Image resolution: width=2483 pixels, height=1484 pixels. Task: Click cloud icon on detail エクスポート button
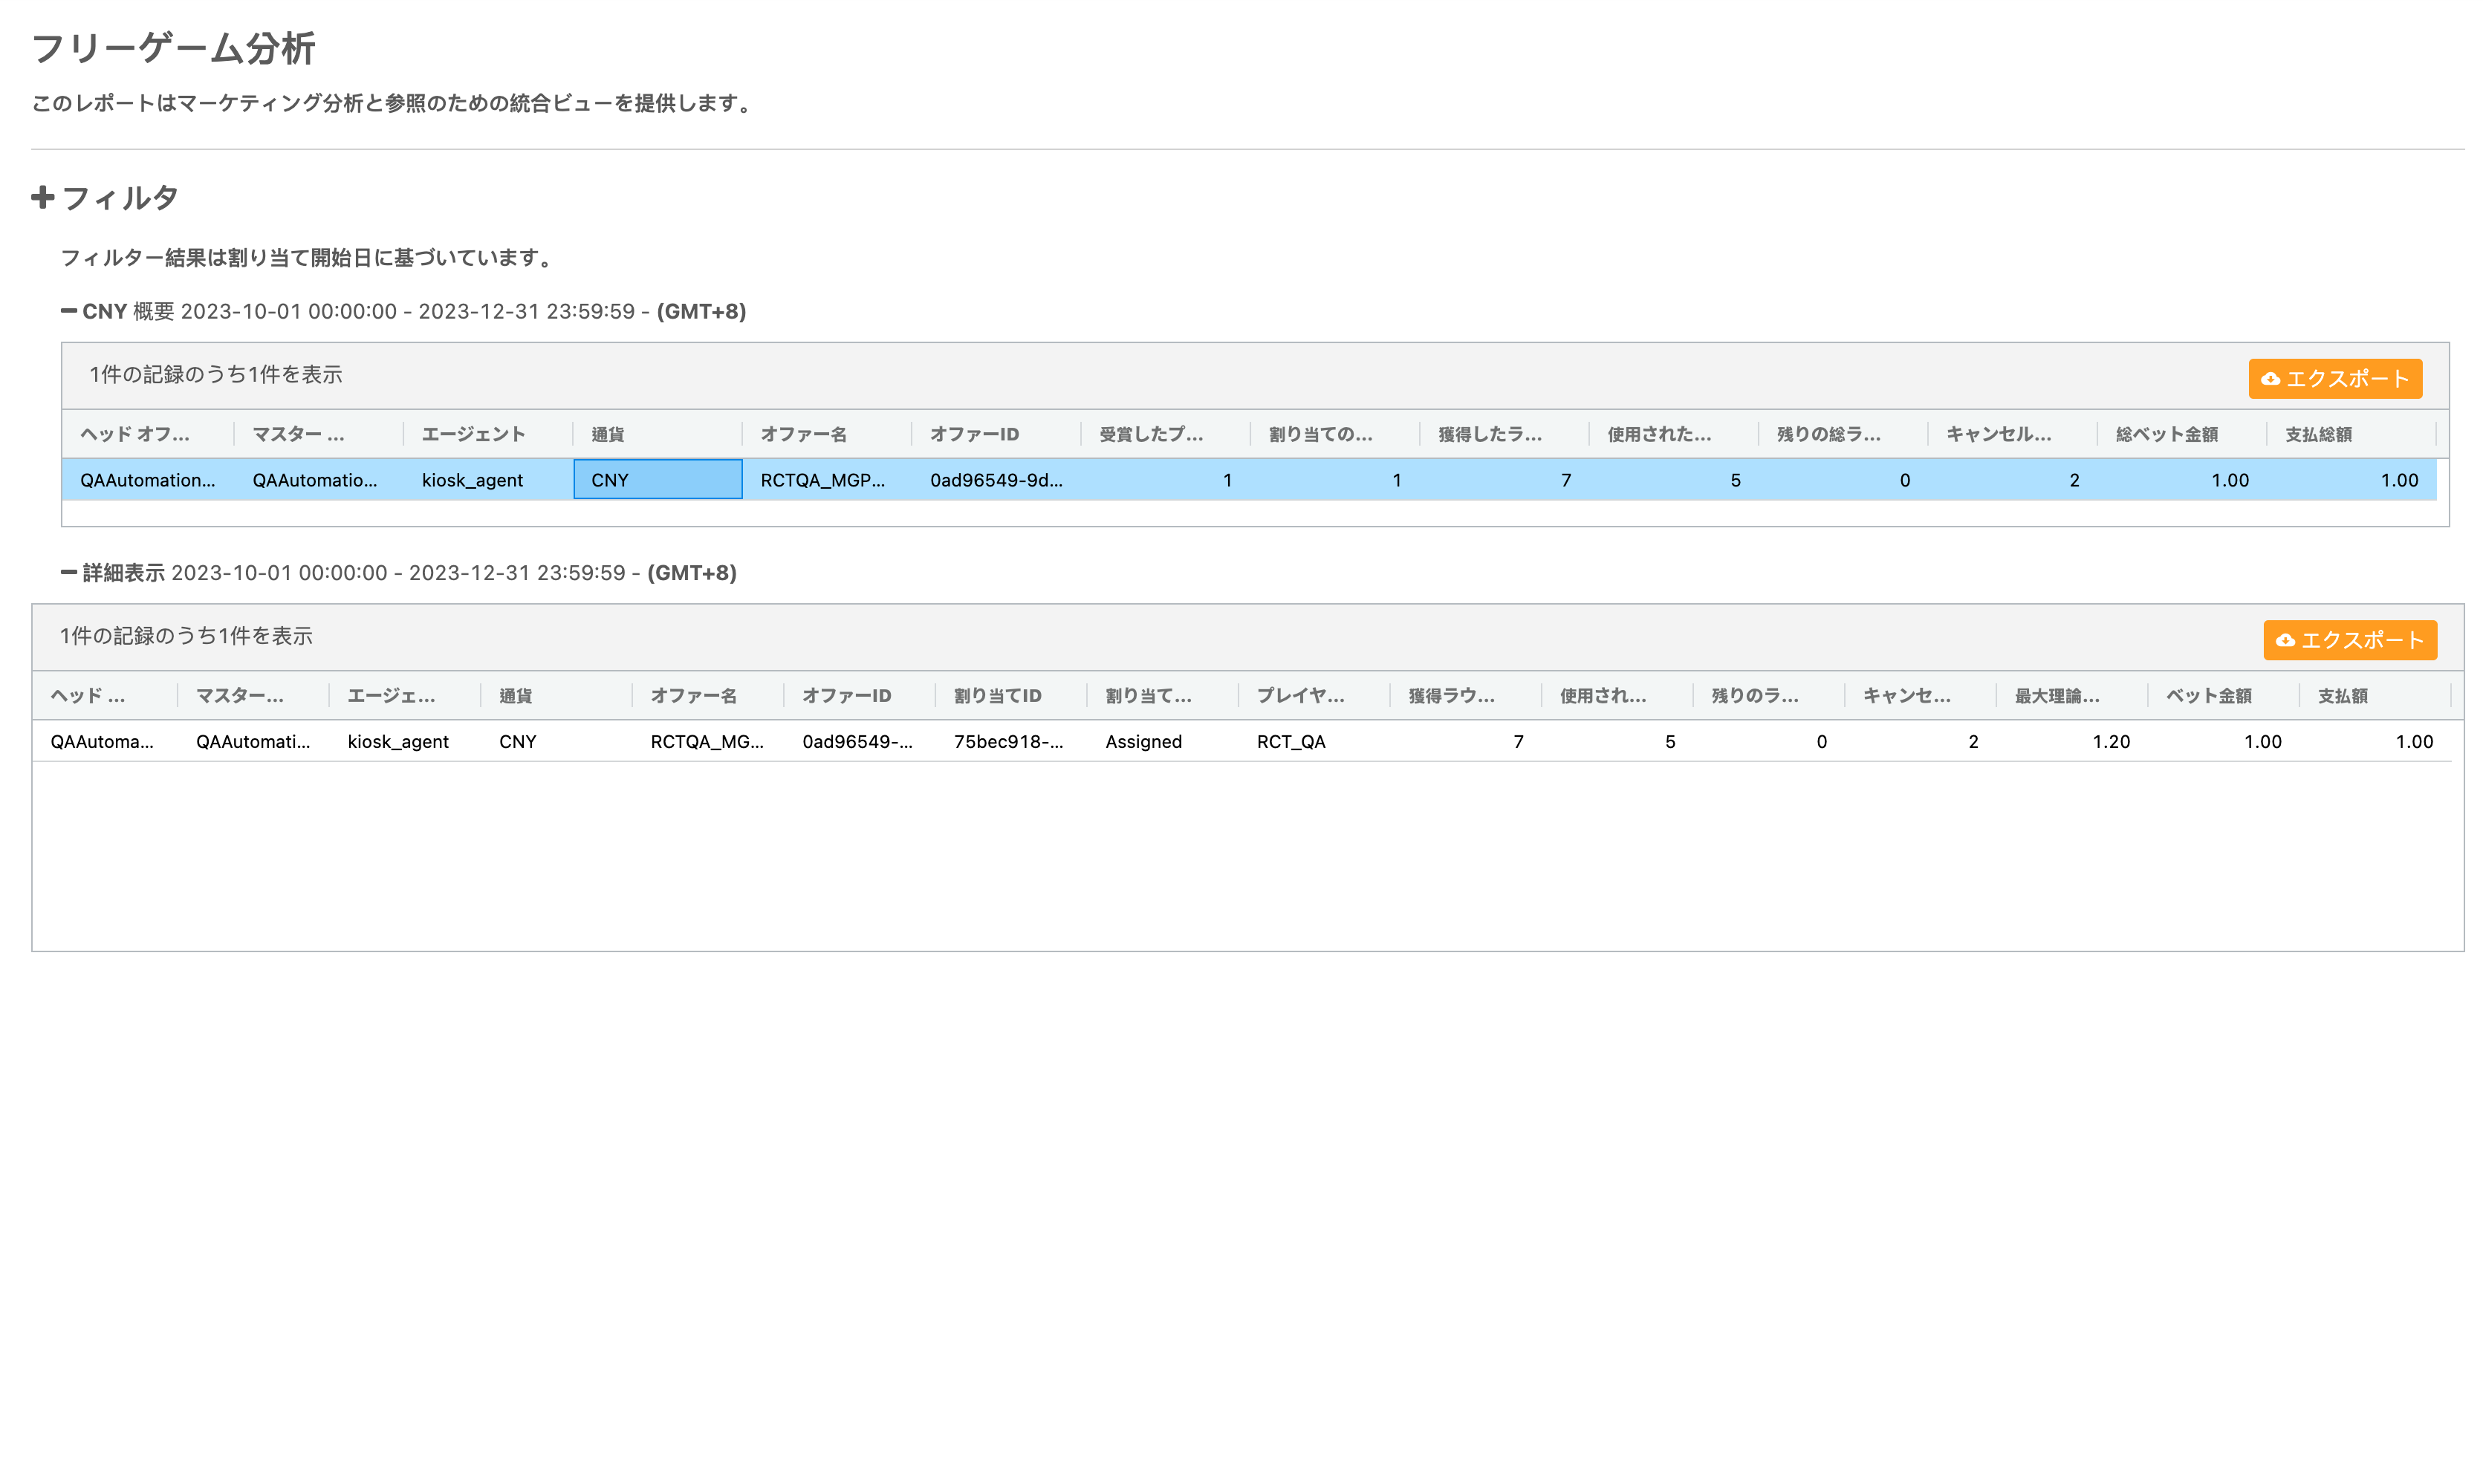(2285, 640)
